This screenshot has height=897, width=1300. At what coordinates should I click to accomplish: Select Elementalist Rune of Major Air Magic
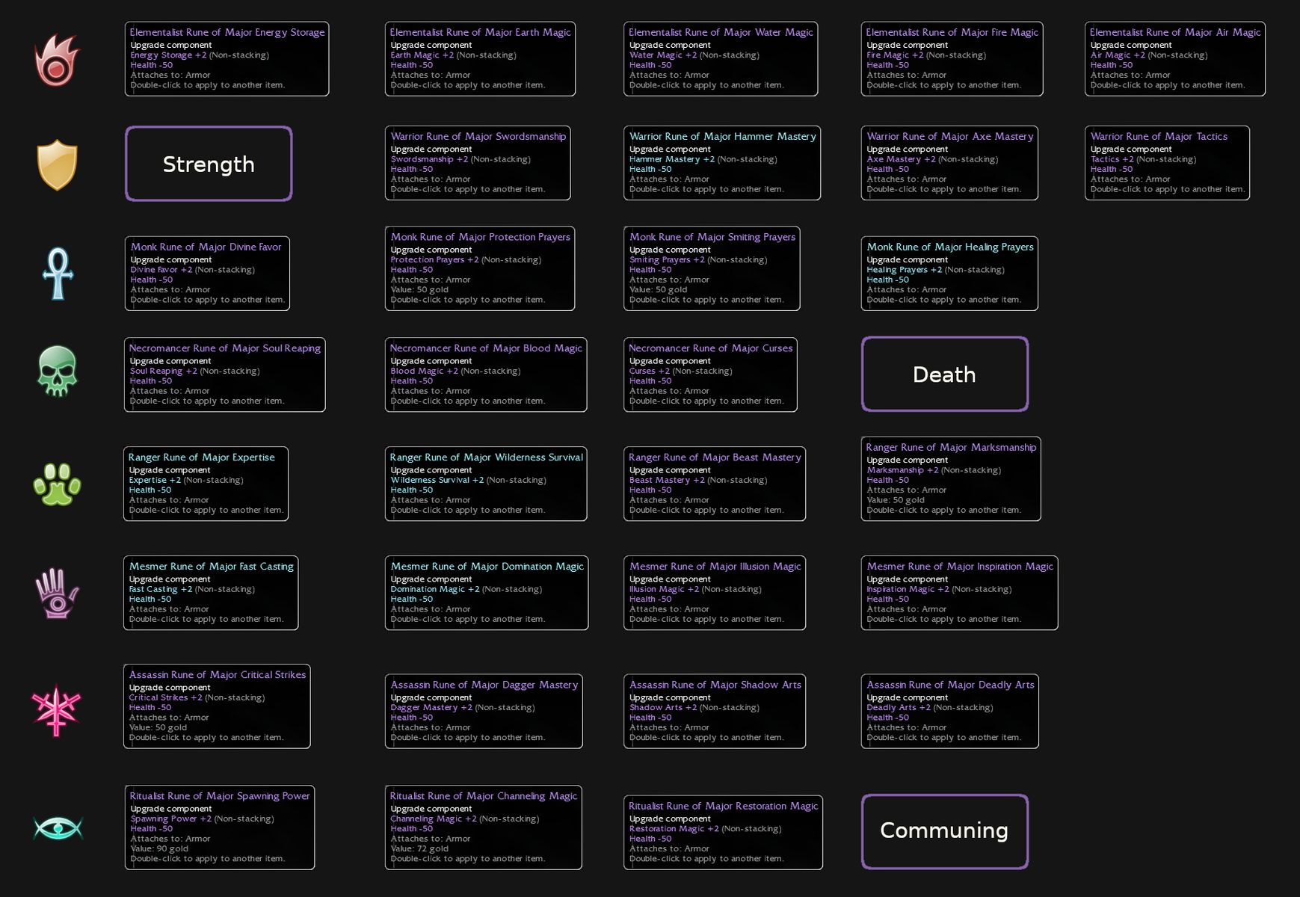[1174, 59]
